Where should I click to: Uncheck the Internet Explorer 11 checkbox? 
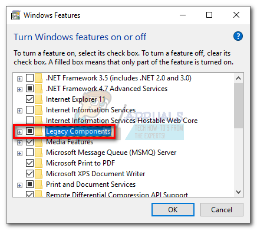point(29,99)
